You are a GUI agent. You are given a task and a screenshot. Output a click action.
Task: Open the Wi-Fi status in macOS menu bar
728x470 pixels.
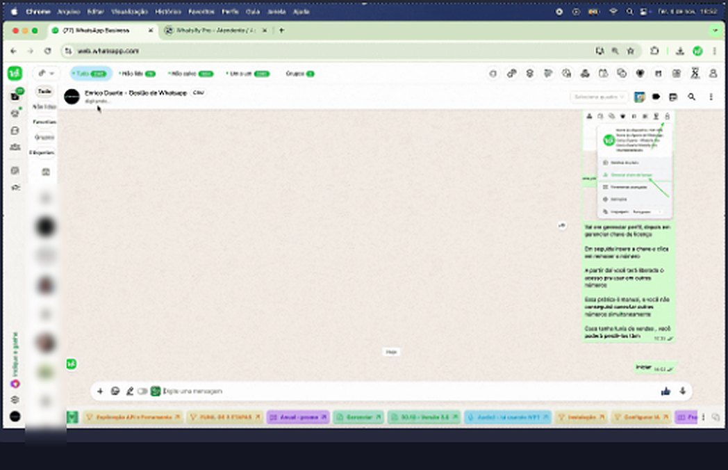point(613,12)
